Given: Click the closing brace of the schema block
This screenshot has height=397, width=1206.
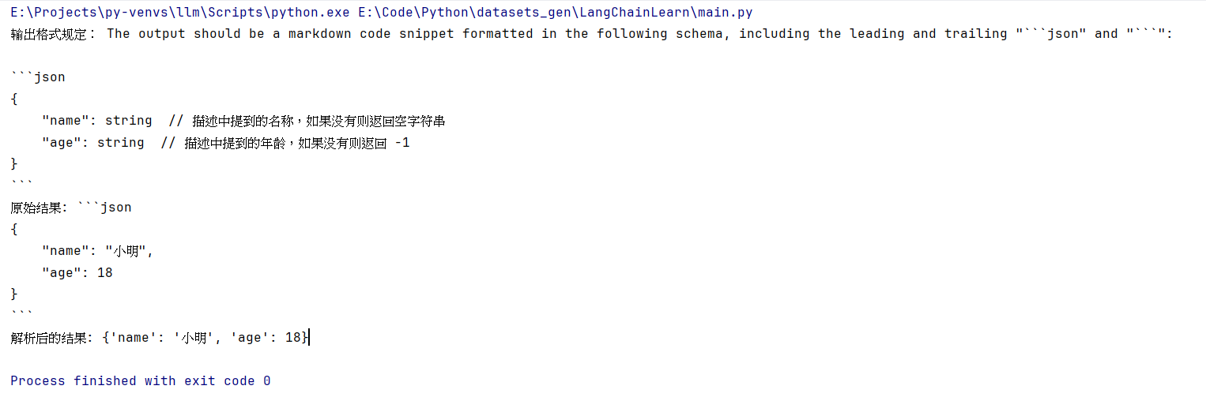Looking at the screenshot, I should (x=13, y=164).
